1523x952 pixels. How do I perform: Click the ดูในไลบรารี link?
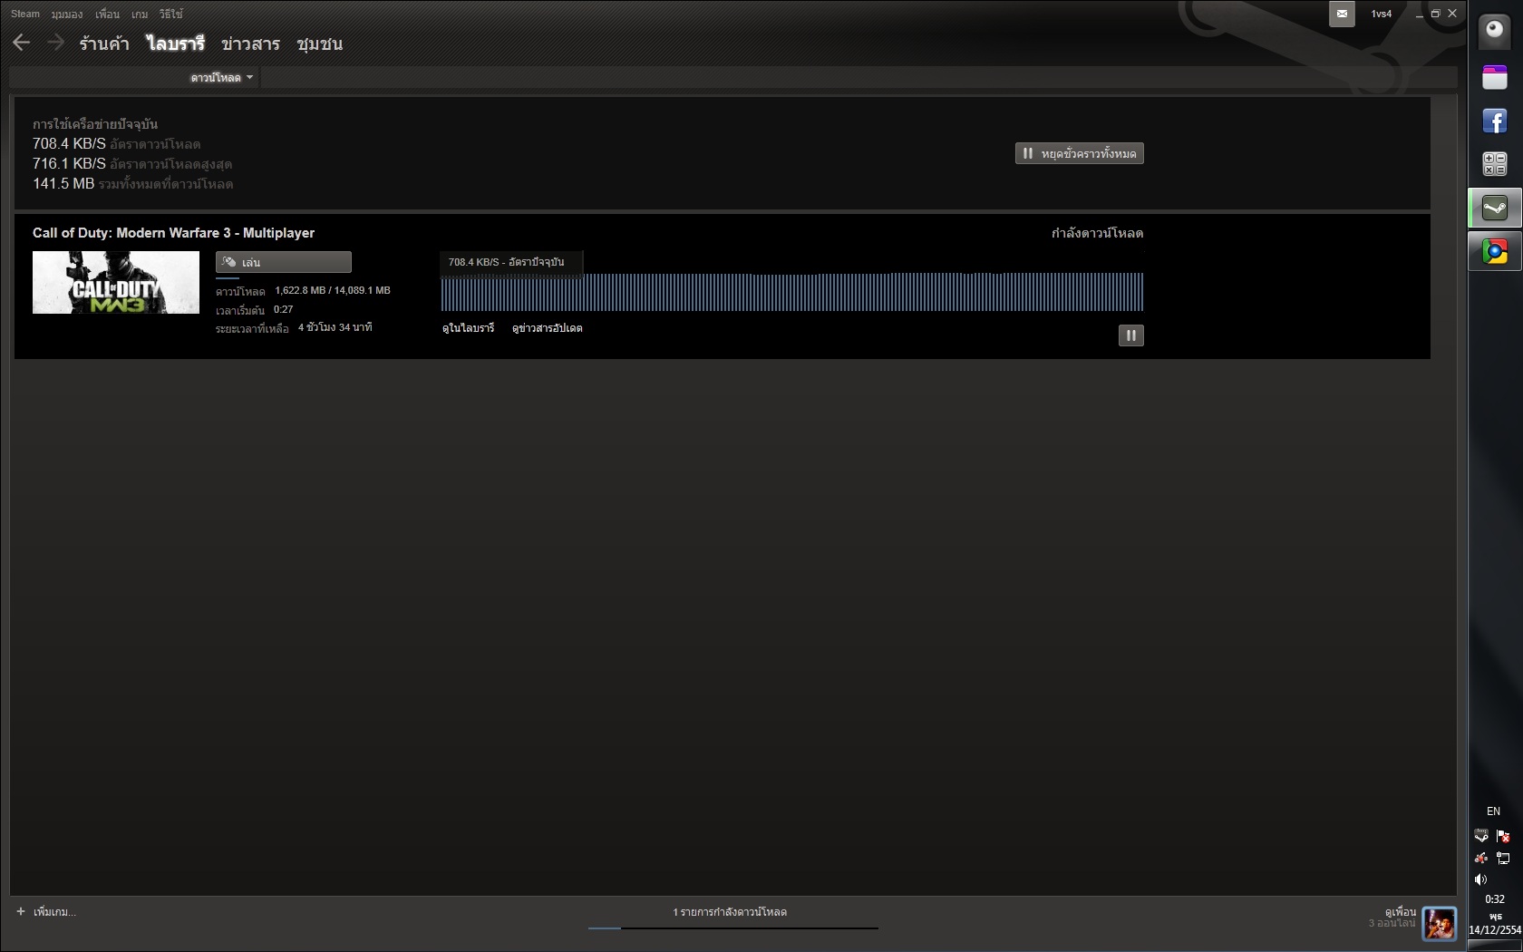(x=468, y=328)
